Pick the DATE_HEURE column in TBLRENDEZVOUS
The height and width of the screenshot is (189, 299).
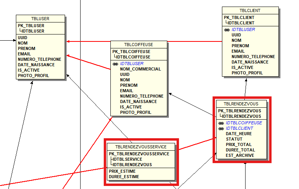[x=239, y=134]
